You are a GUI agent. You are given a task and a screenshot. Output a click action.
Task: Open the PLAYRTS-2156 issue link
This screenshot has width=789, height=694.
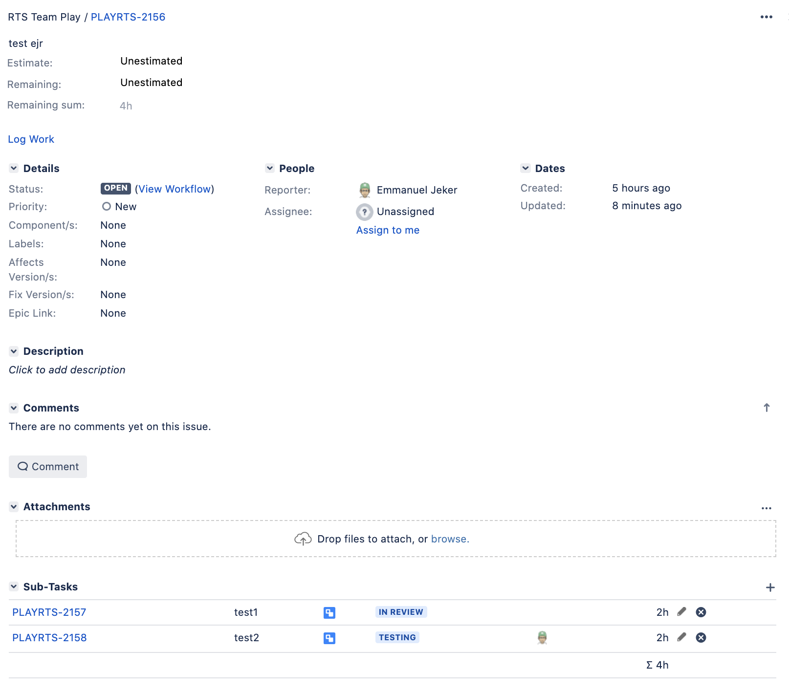[x=128, y=17]
